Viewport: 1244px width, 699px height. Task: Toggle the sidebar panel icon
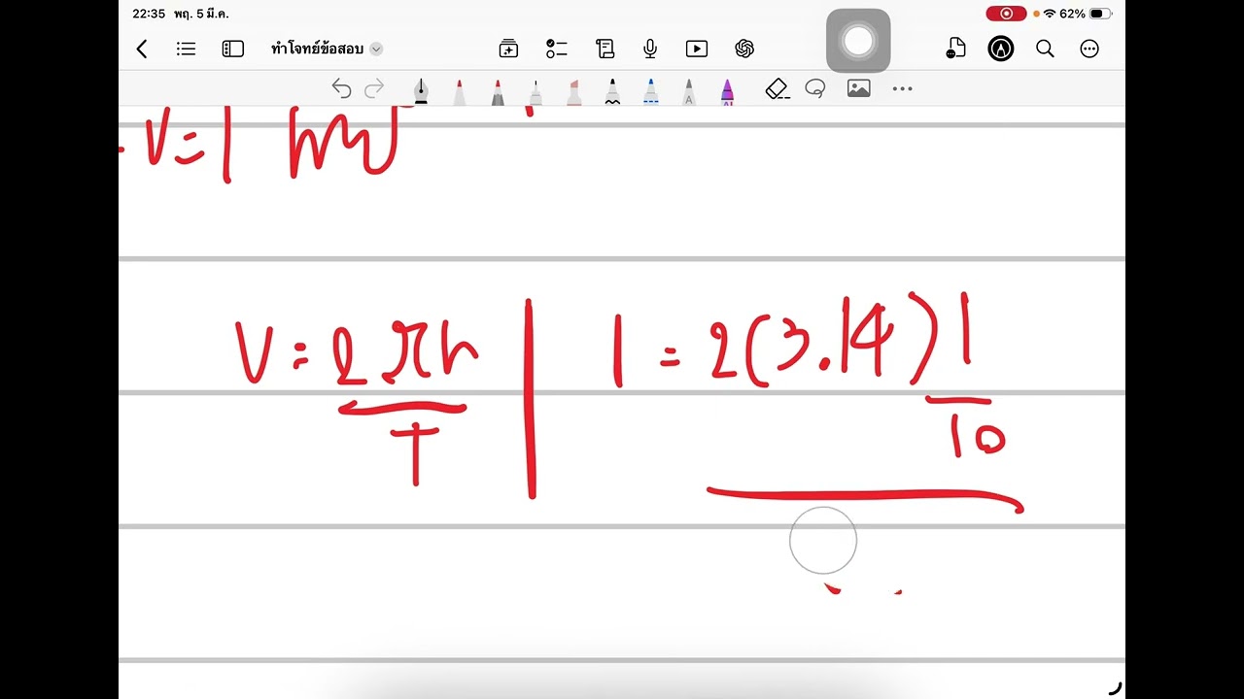(233, 49)
